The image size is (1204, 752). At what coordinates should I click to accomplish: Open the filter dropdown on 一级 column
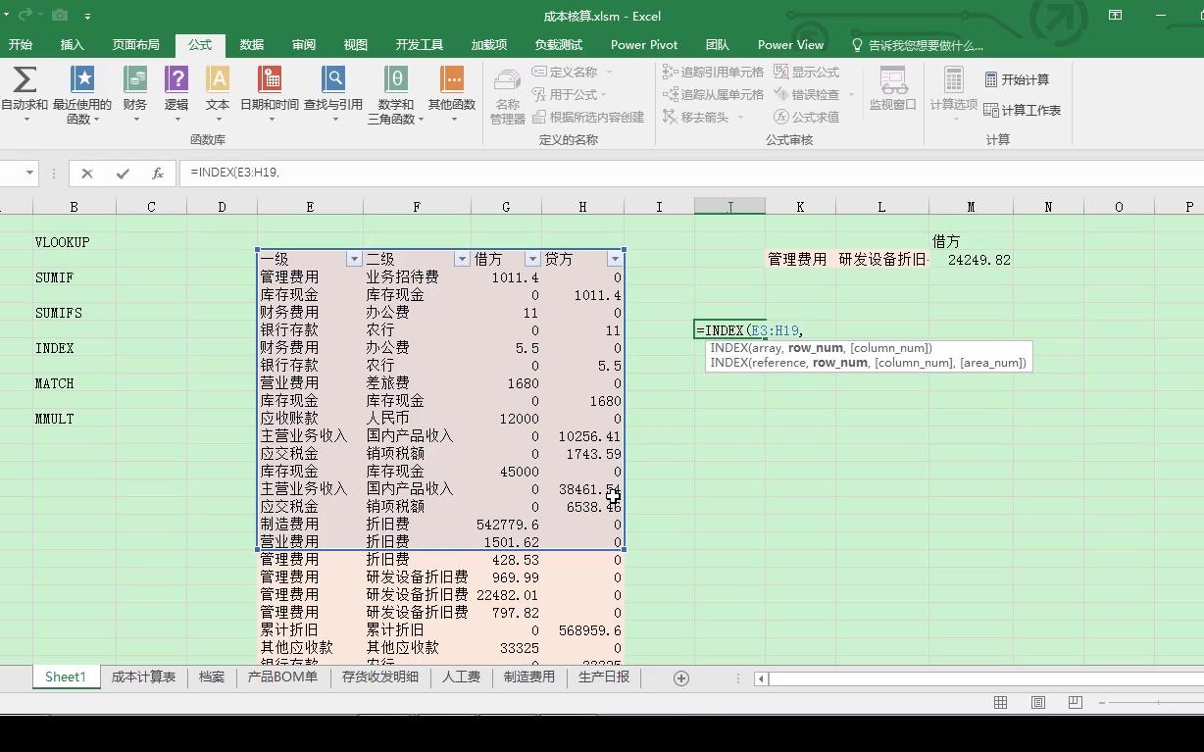[x=354, y=258]
